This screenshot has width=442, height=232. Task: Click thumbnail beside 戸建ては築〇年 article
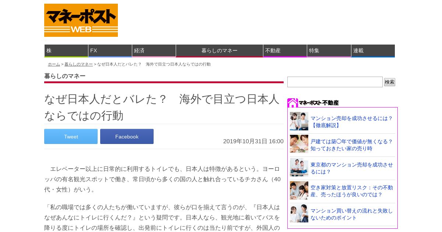pyautogui.click(x=299, y=144)
